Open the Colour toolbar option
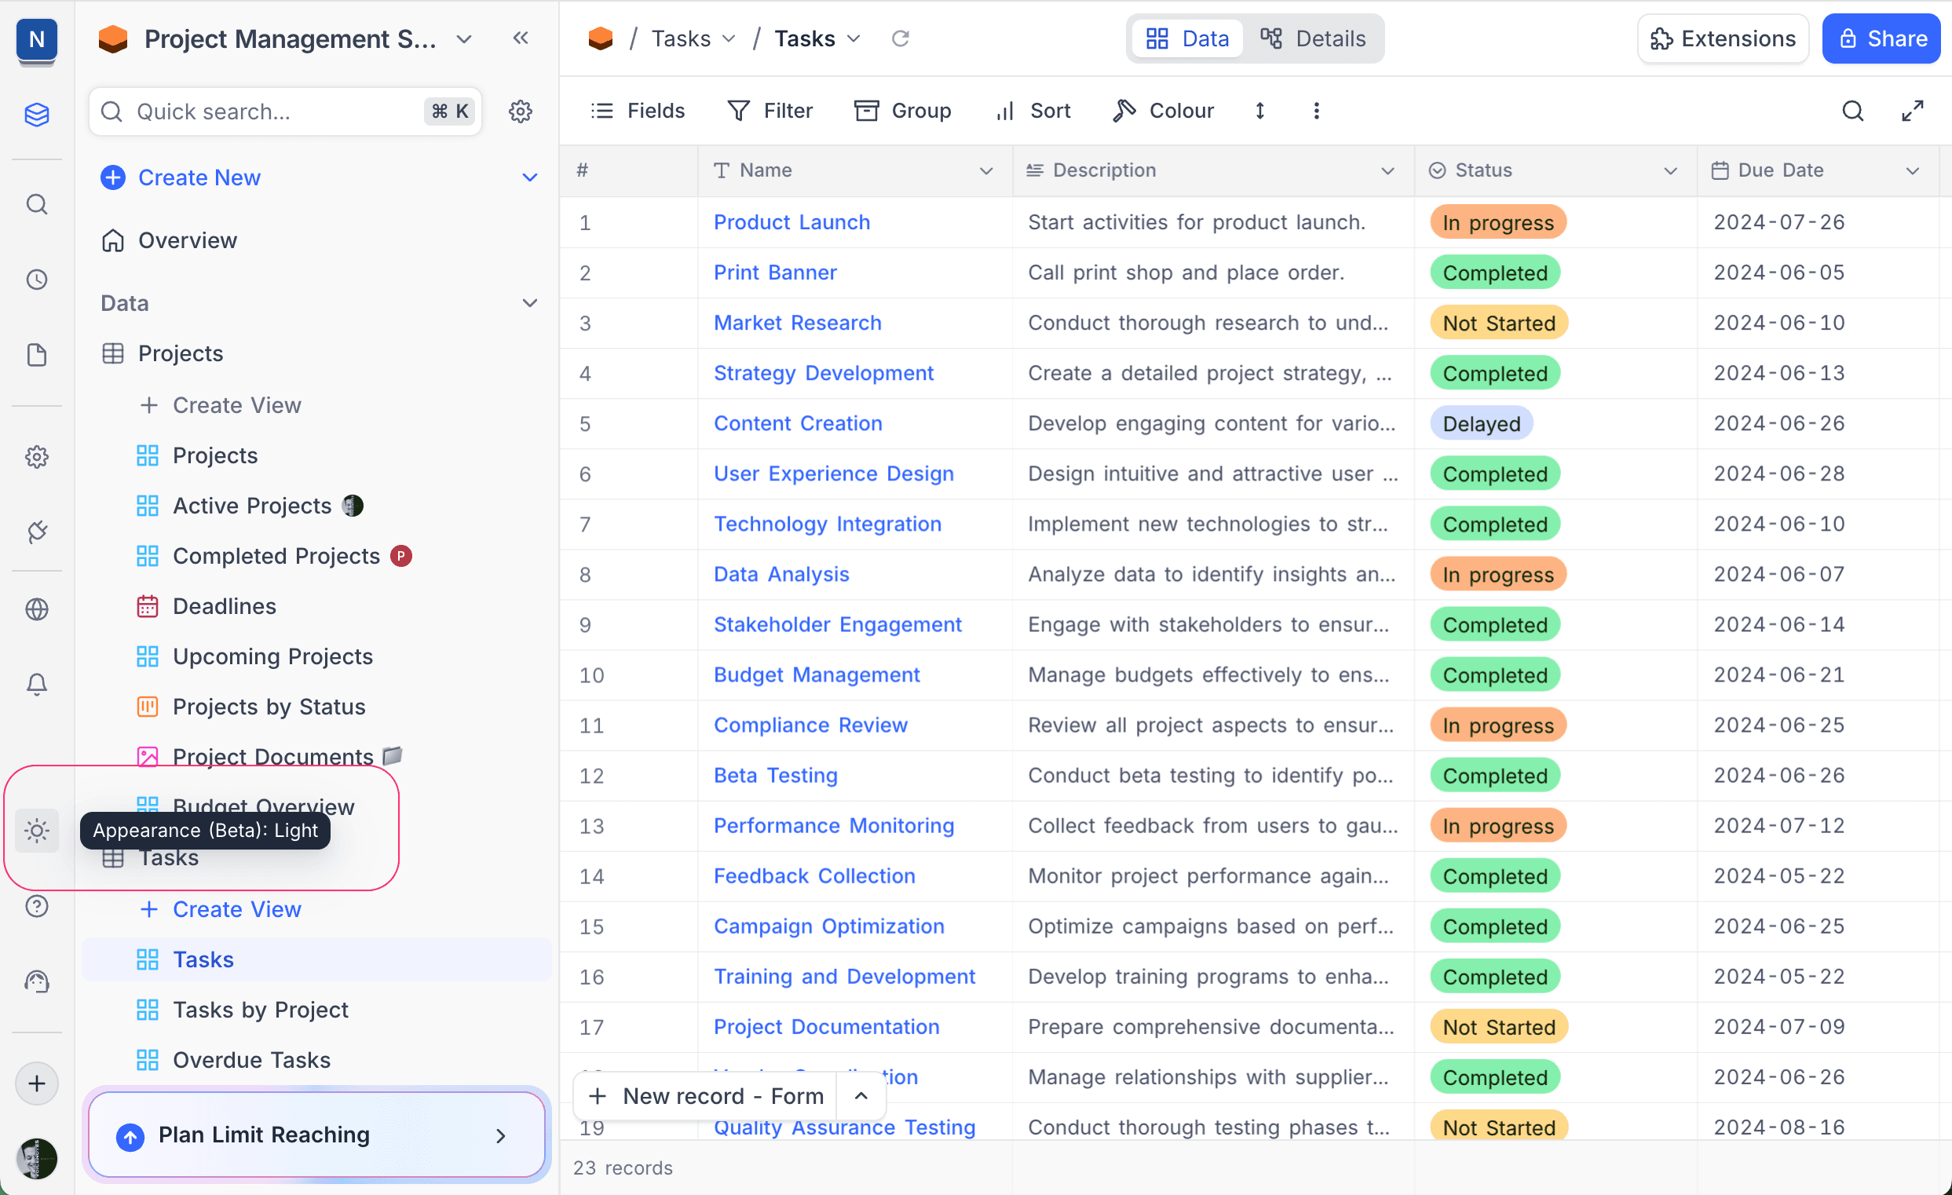This screenshot has height=1195, width=1952. [1163, 111]
